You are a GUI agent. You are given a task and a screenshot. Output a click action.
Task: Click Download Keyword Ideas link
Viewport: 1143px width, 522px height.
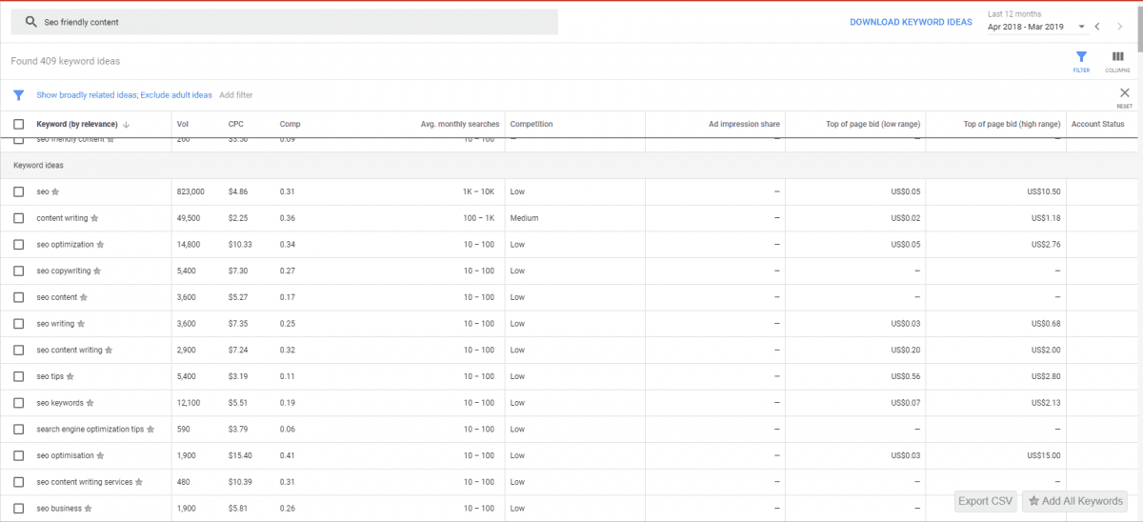point(911,22)
